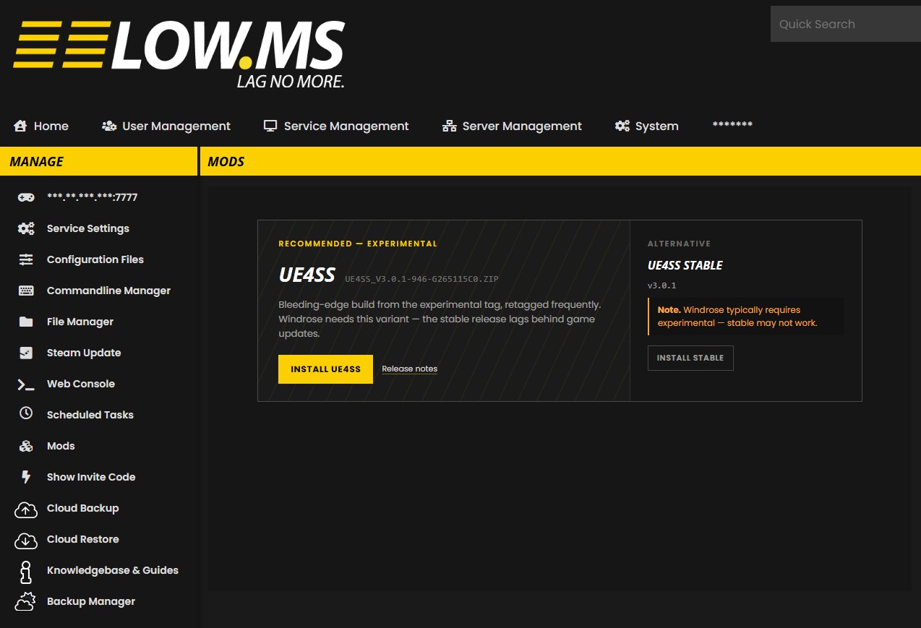Click the ALTERNATIVE label
Screen dimensions: 921x628
pos(679,244)
